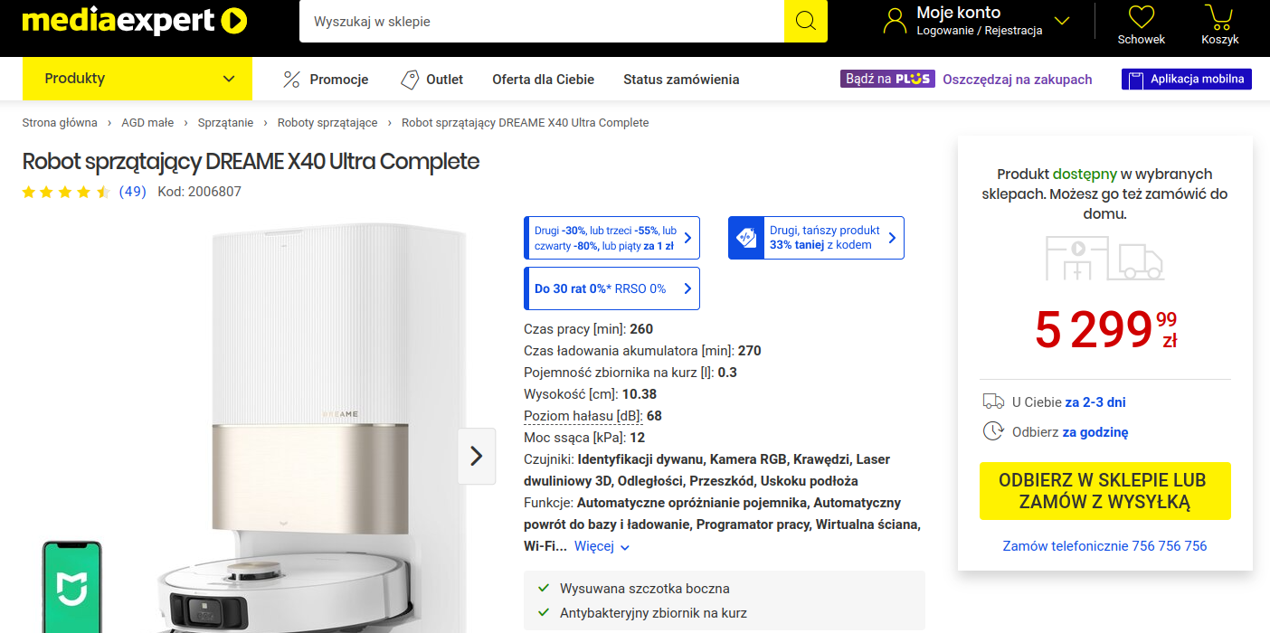Click the Wyszukaj w sklepie search field
Image resolution: width=1270 pixels, height=633 pixels.
pyautogui.click(x=542, y=21)
